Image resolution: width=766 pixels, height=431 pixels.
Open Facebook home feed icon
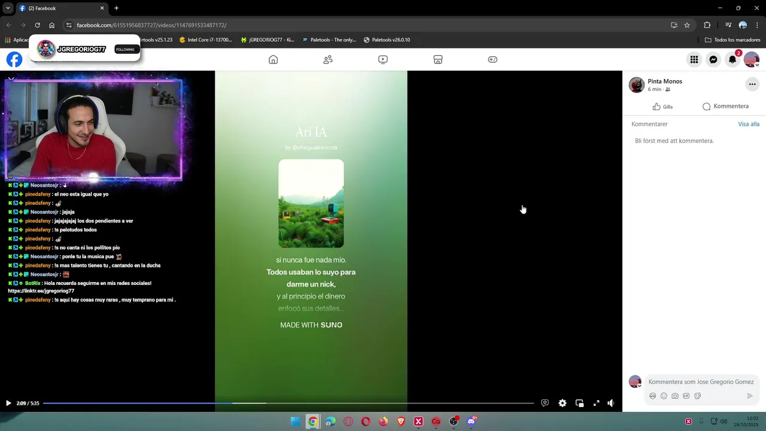tap(273, 59)
